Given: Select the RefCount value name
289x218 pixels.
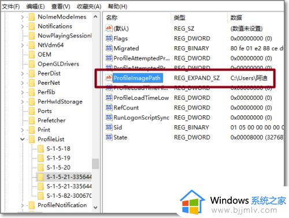Looking at the screenshot, I should pyautogui.click(x=126, y=108).
